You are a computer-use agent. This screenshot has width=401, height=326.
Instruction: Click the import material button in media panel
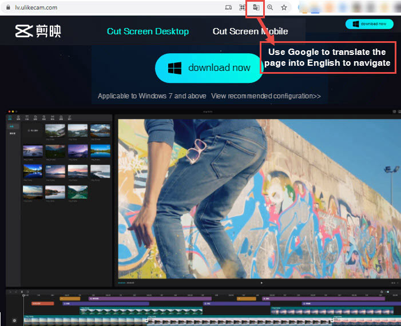pyautogui.click(x=33, y=130)
